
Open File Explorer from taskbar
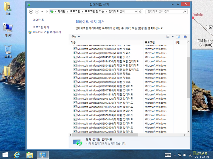30,155
